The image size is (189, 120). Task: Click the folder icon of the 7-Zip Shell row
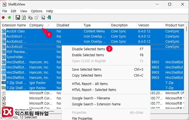[x=4, y=88]
